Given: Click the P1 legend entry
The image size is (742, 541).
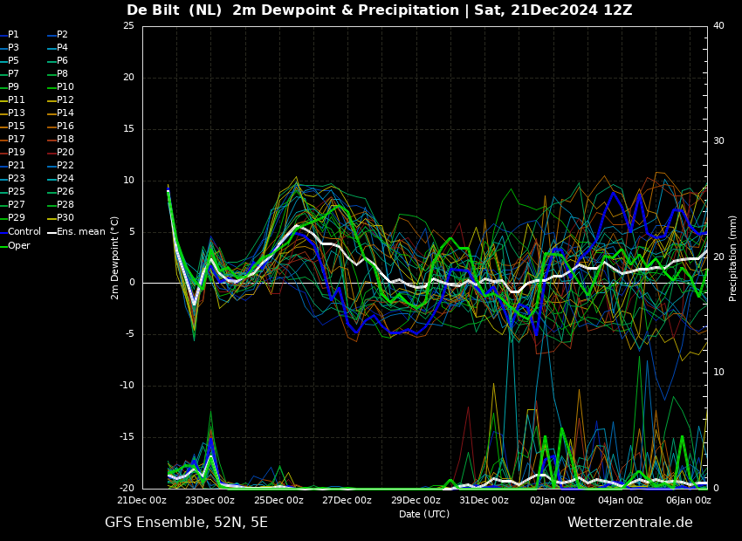Looking at the screenshot, I should (10, 35).
